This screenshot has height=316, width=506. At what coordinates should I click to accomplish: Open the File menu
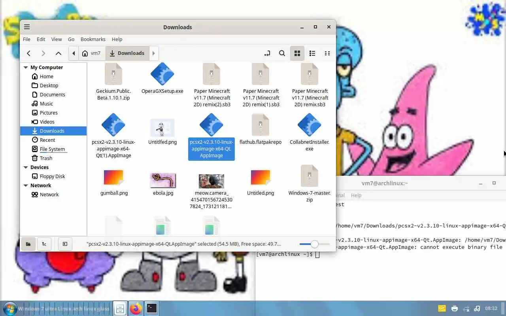point(26,39)
